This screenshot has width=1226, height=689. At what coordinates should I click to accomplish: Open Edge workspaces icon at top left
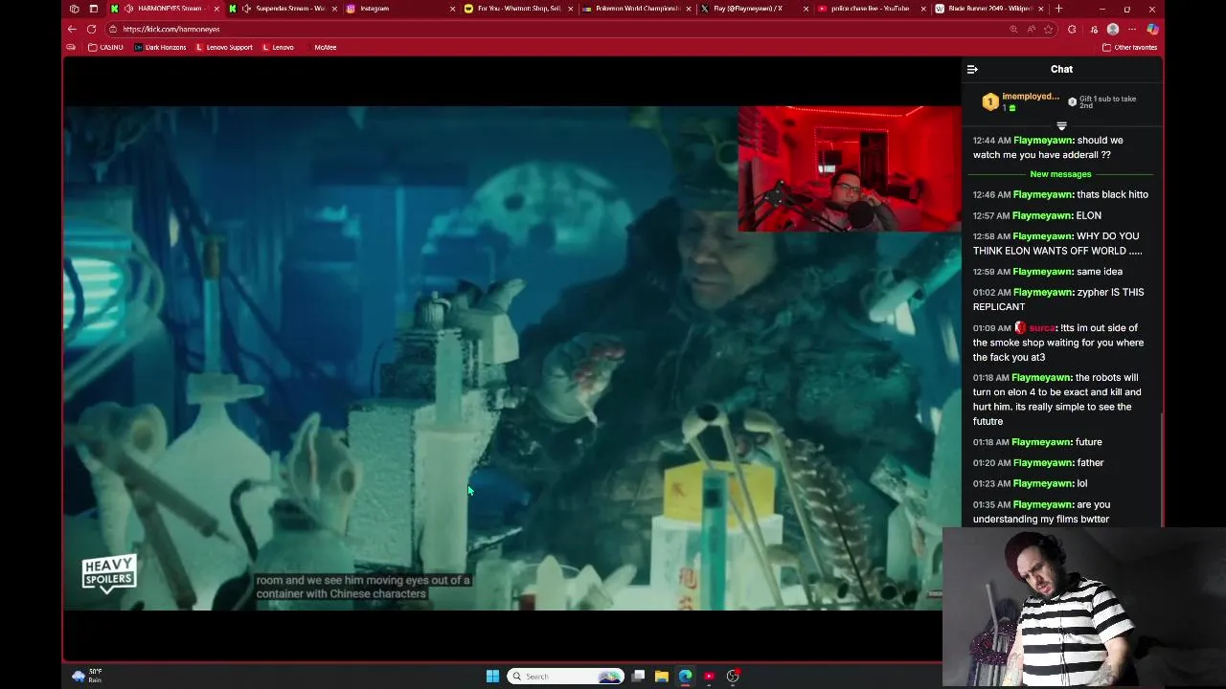coord(74,9)
